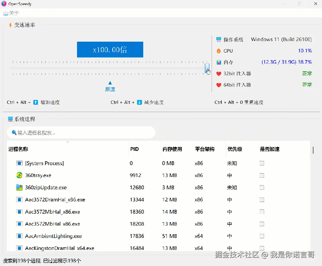This screenshot has width=322, height=266.
Task: Click the process list vertical scrollbar
Action: 313,150
